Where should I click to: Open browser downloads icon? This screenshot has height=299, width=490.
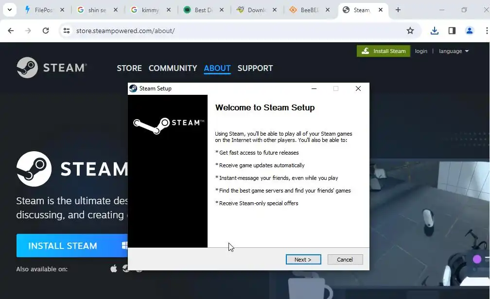point(435,31)
